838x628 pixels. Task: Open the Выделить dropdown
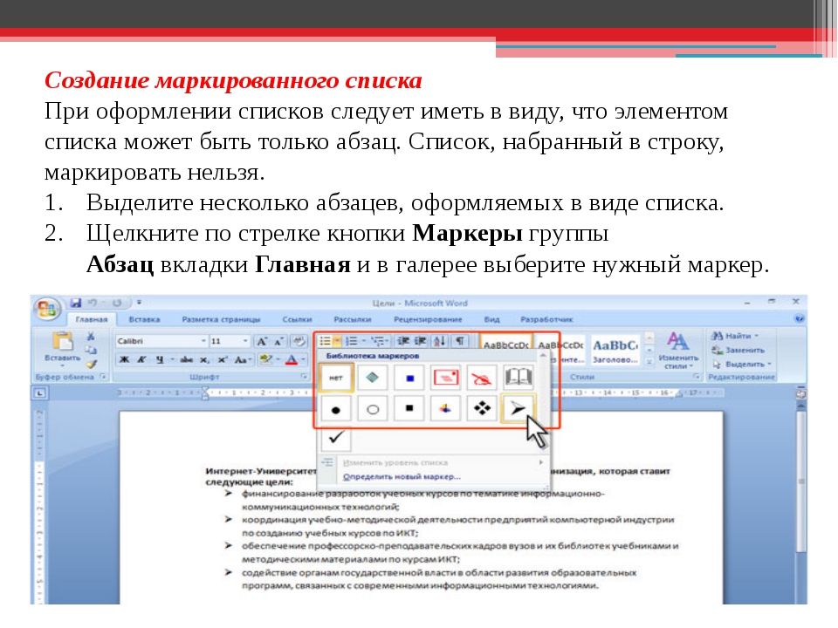742,365
